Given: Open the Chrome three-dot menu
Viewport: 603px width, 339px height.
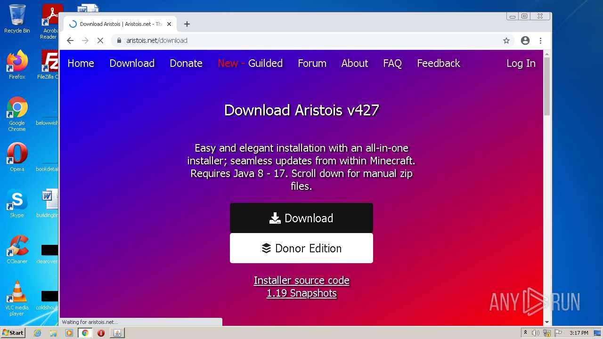Looking at the screenshot, I should pos(540,40).
